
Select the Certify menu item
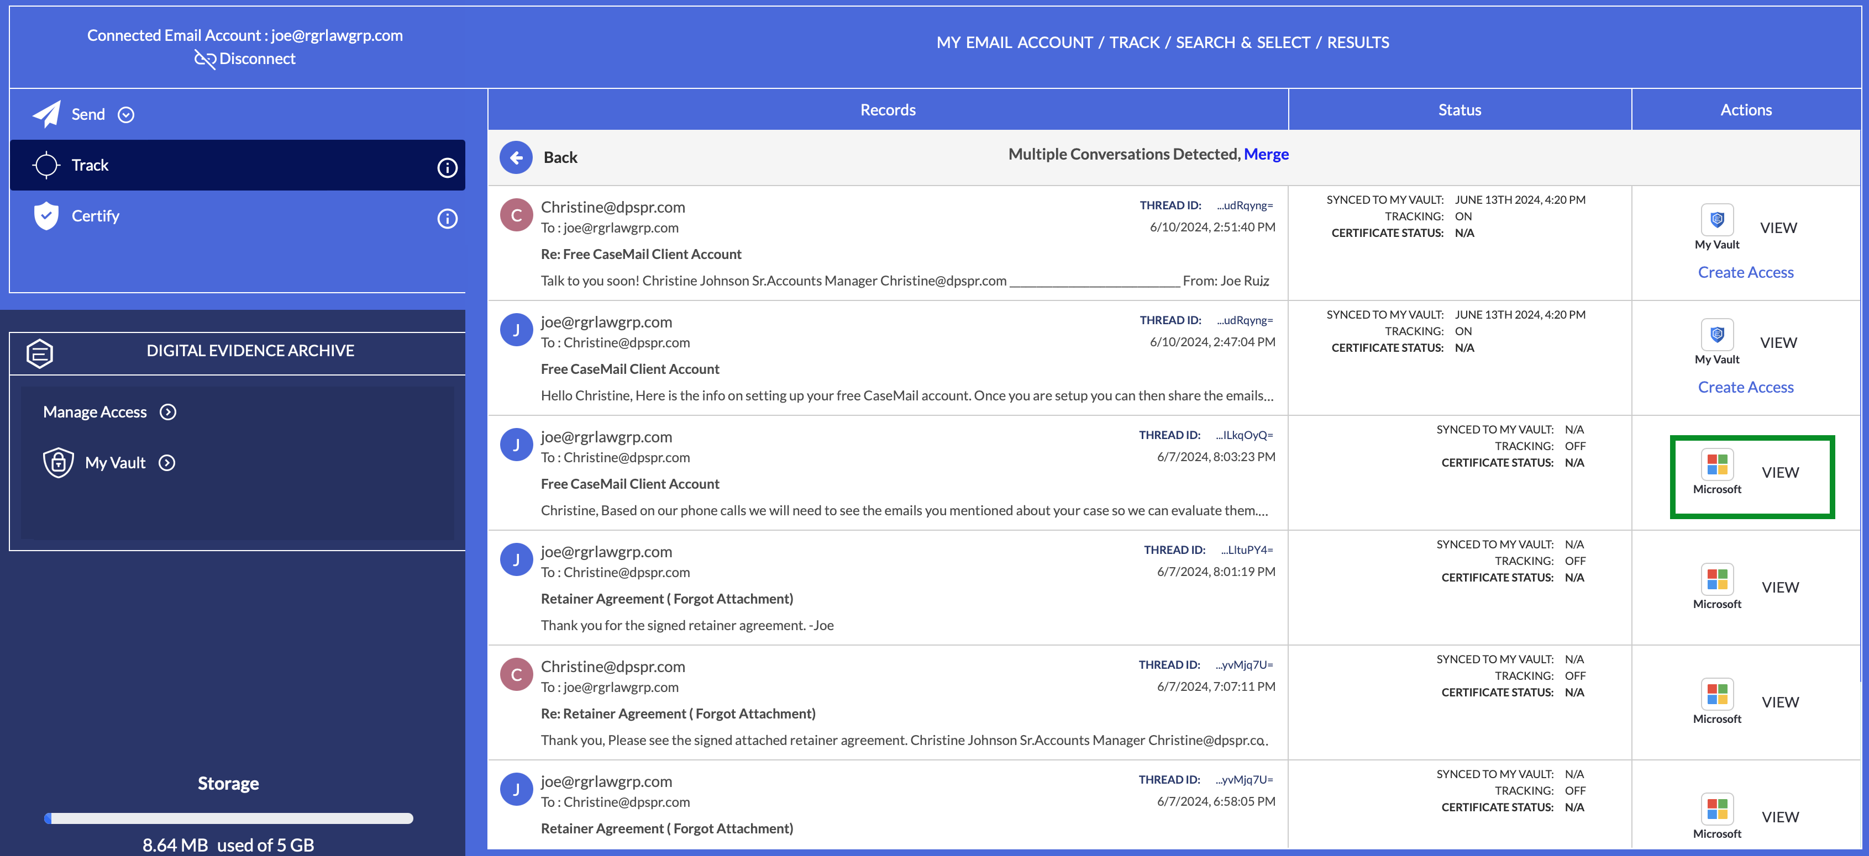[x=237, y=216]
